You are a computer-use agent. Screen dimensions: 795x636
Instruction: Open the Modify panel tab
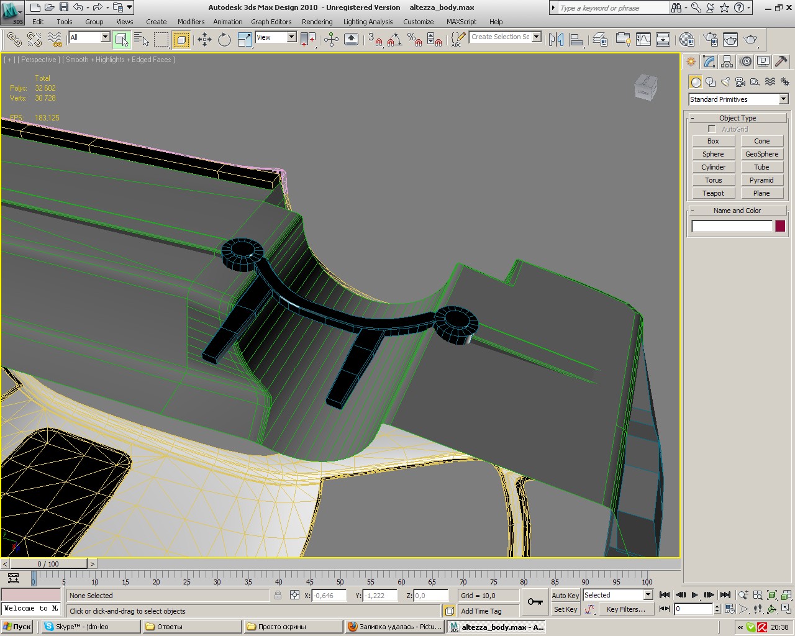[709, 61]
